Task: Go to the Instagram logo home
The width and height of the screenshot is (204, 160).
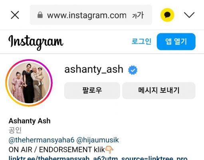Action: [x=36, y=42]
